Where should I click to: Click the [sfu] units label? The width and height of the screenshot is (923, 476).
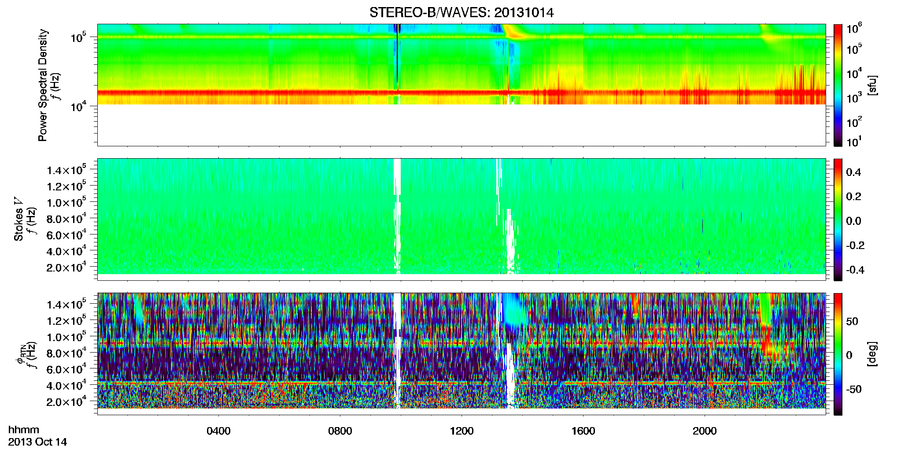872,85
